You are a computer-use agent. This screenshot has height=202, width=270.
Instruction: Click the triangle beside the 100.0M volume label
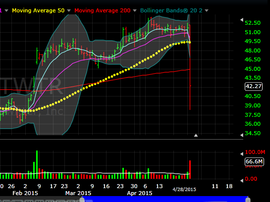tap(242, 153)
